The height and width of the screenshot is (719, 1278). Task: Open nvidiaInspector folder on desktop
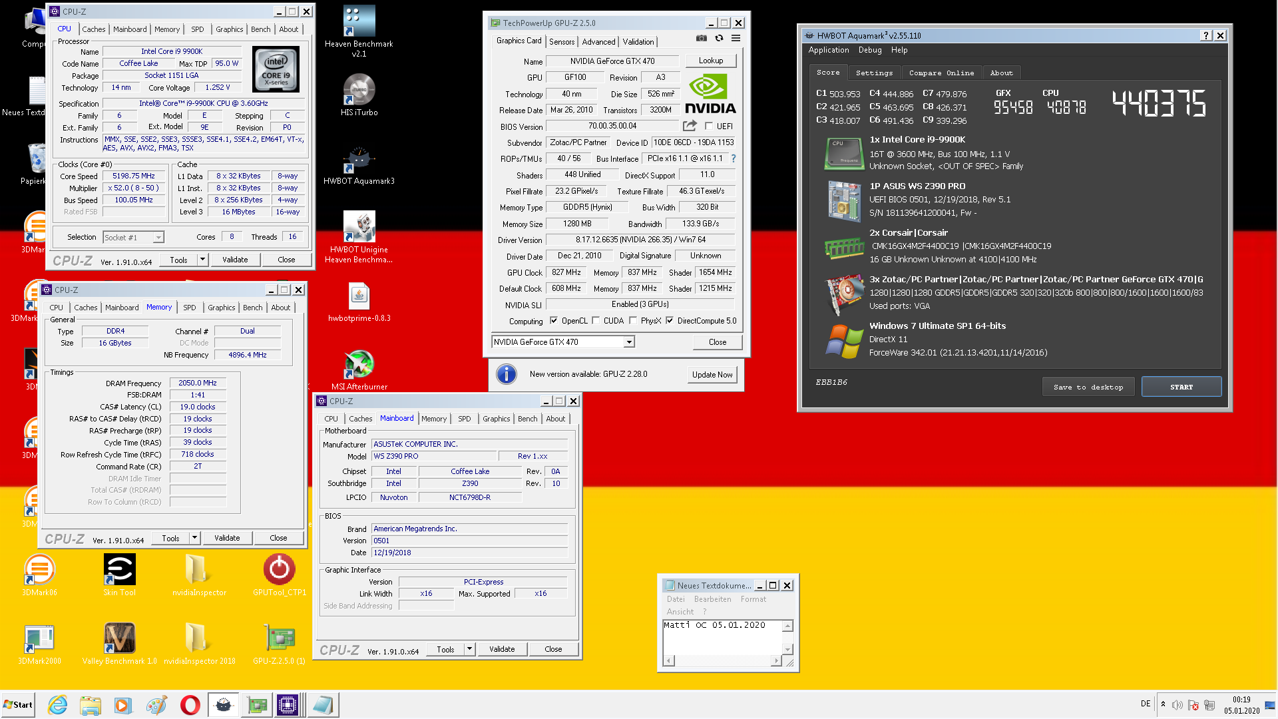tap(199, 575)
